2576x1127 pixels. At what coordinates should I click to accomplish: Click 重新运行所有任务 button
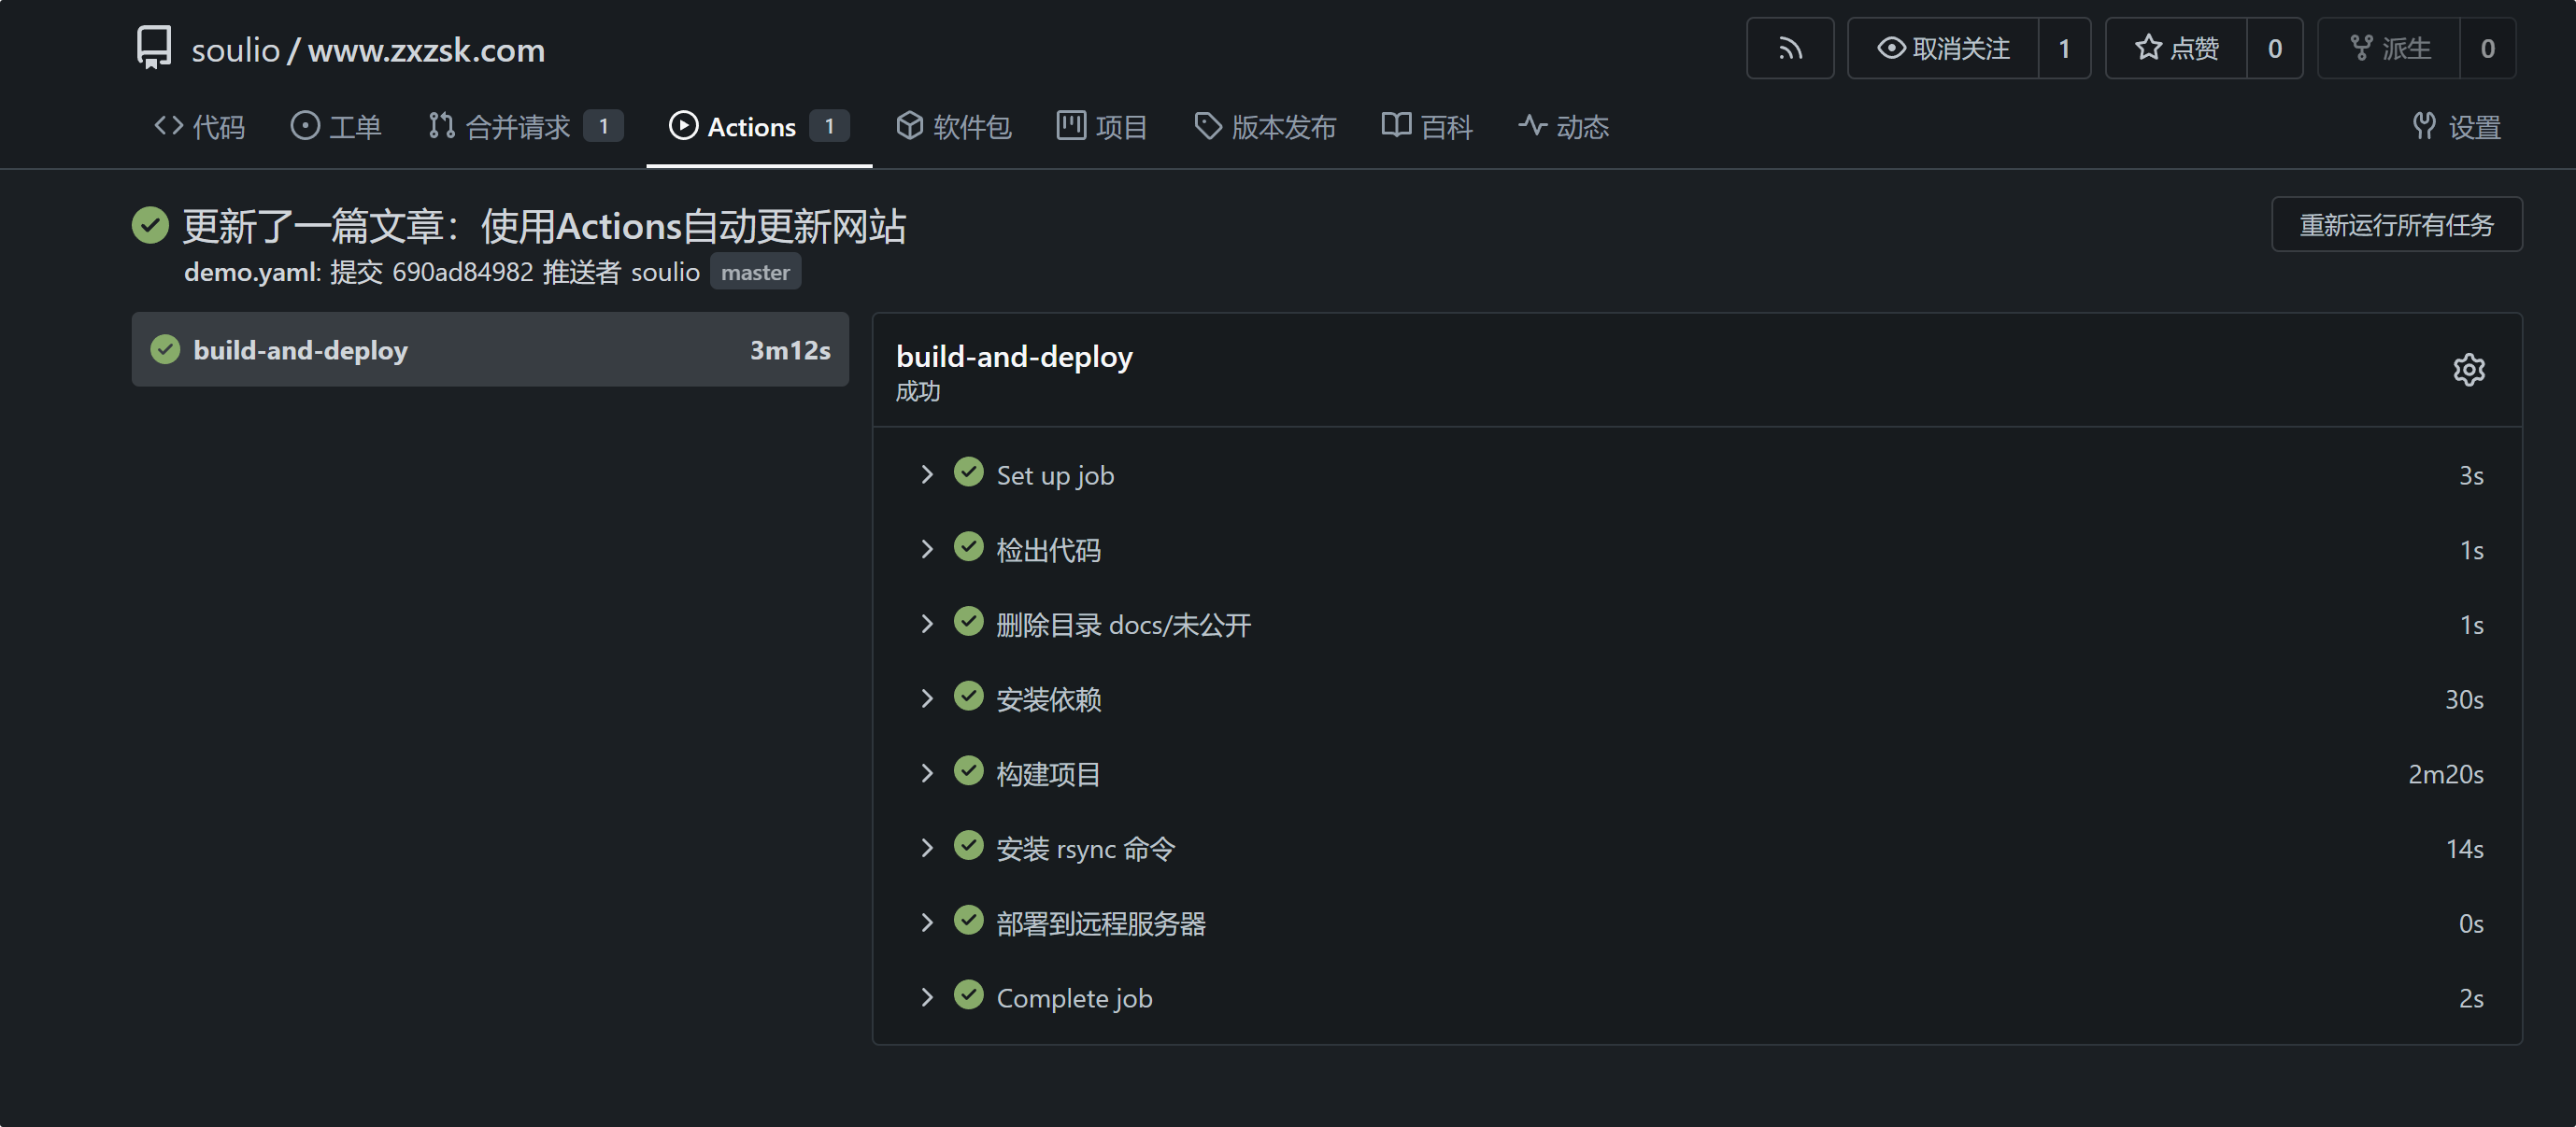point(2396,225)
